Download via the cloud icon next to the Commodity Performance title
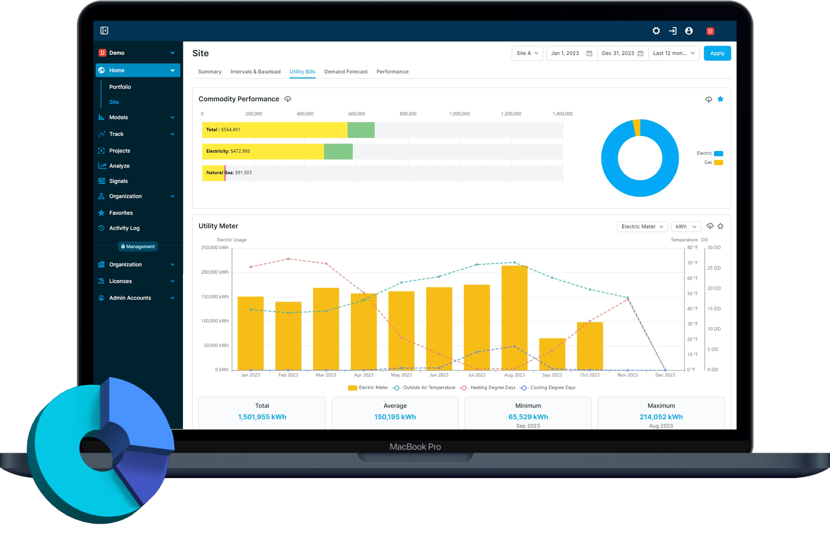 click(288, 99)
